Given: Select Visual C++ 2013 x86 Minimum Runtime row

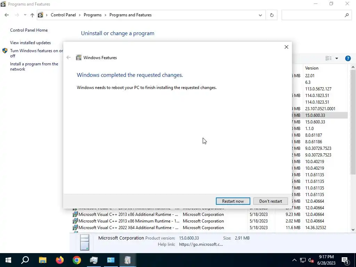Looking at the screenshot, I should [210, 221].
